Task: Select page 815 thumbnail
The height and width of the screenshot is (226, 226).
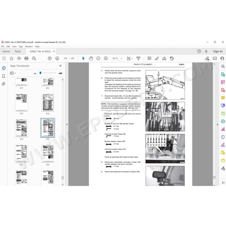Action: pyautogui.click(x=22, y=128)
